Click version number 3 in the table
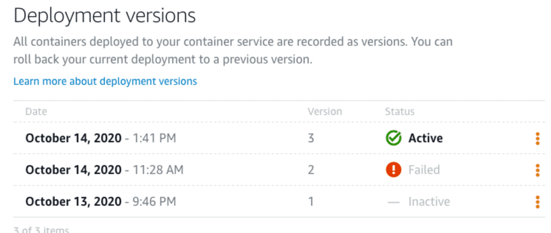Viewport: 551px width, 233px height. (311, 139)
